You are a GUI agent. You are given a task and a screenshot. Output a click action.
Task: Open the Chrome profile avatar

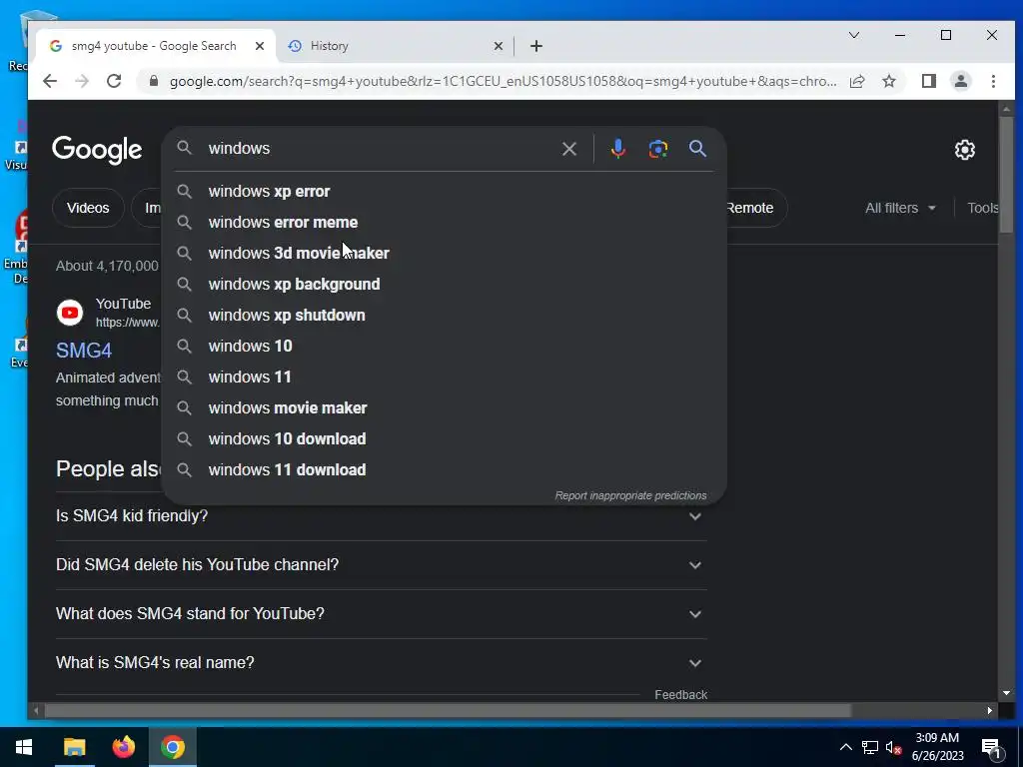(x=961, y=81)
